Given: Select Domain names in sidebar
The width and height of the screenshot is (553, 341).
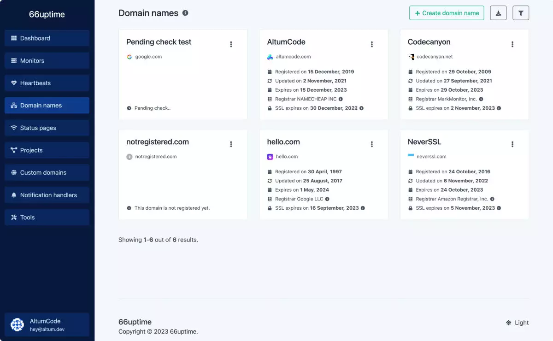Looking at the screenshot, I should click(x=47, y=106).
